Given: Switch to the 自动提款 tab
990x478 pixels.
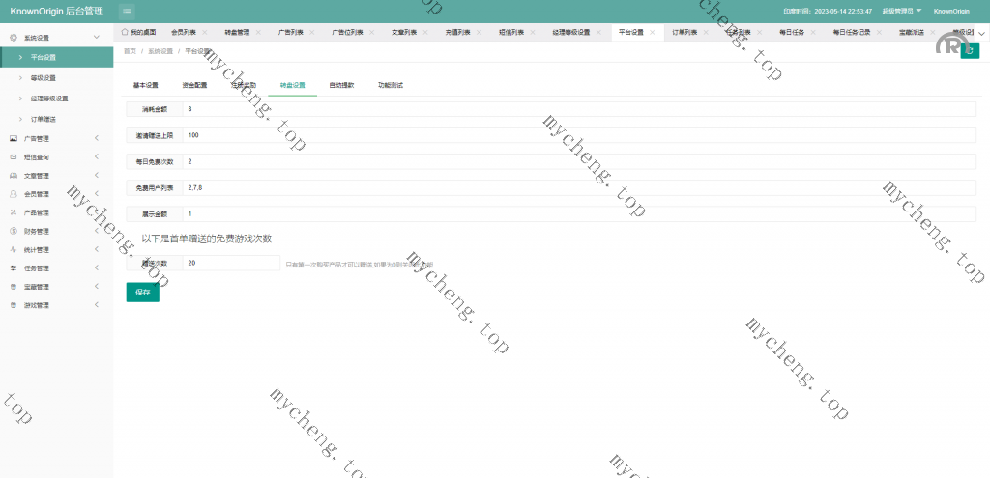Looking at the screenshot, I should (x=341, y=85).
